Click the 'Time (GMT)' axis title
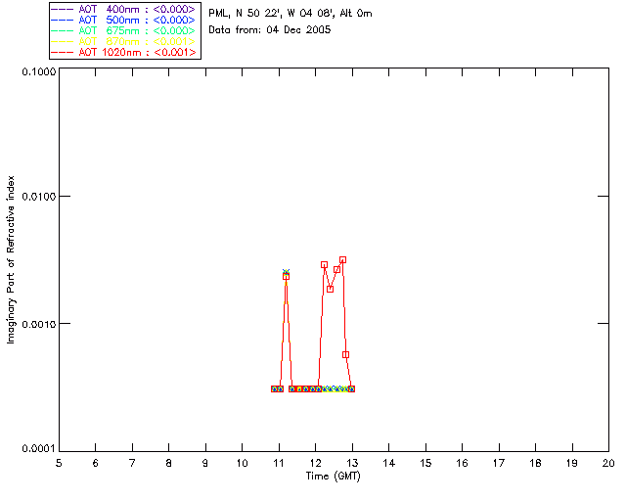 click(333, 477)
